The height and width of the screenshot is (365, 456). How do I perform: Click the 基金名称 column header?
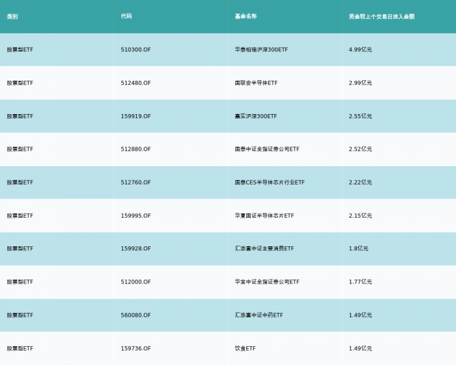click(246, 16)
